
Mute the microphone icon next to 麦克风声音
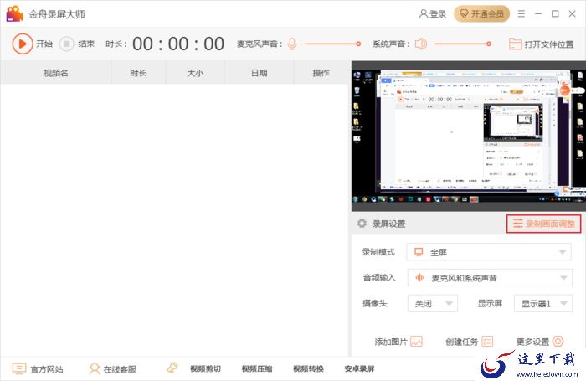(x=292, y=44)
